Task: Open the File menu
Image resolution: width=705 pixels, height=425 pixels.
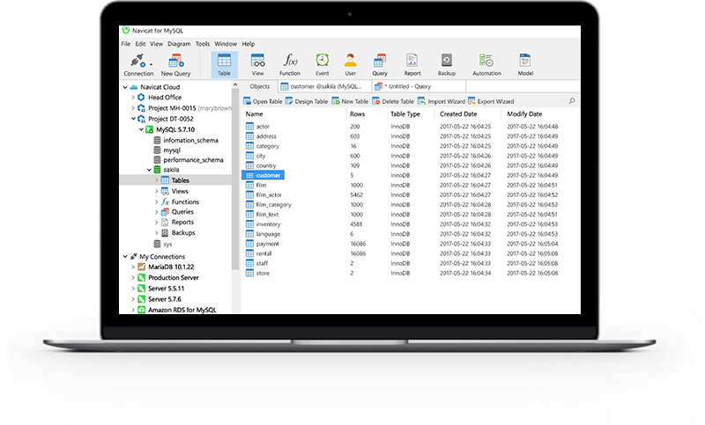Action: point(126,44)
